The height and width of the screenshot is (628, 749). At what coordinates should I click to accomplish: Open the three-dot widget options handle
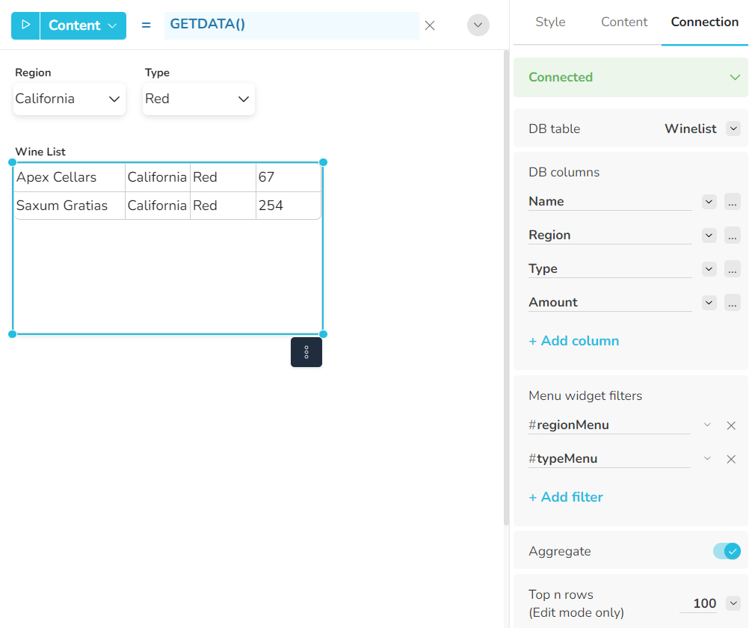[x=306, y=352]
